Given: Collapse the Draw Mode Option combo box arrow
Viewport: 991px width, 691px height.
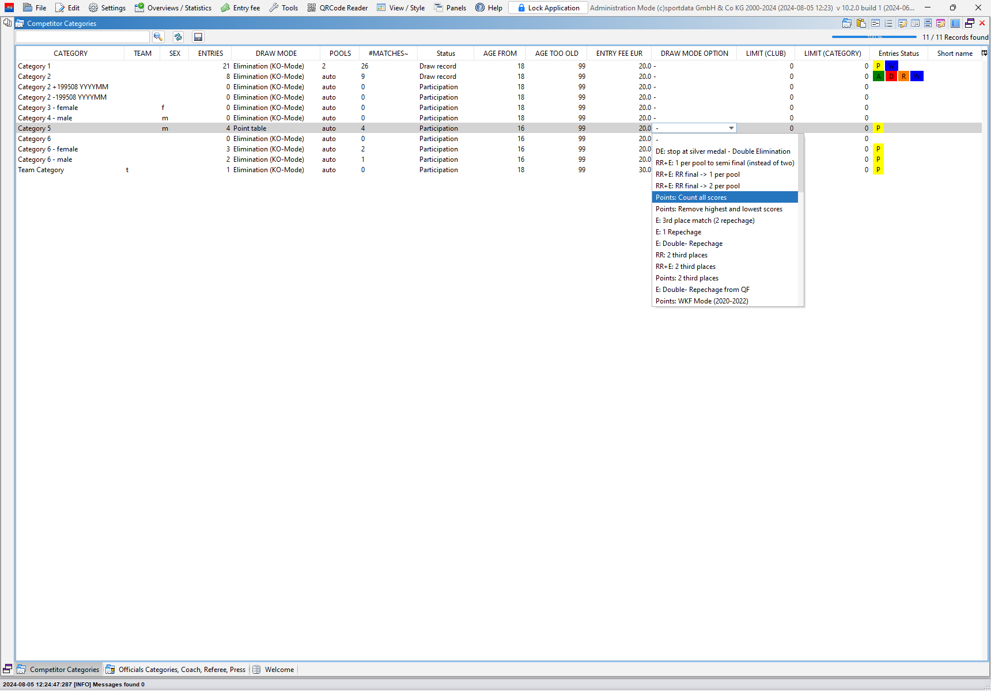Looking at the screenshot, I should click(731, 128).
